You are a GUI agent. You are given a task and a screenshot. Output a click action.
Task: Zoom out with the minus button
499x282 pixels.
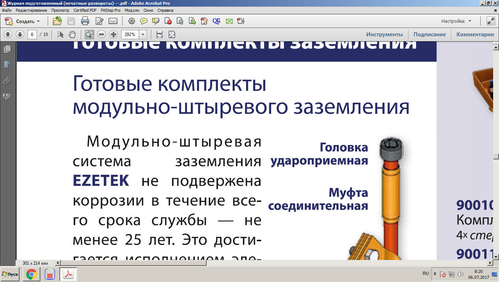pos(102,35)
